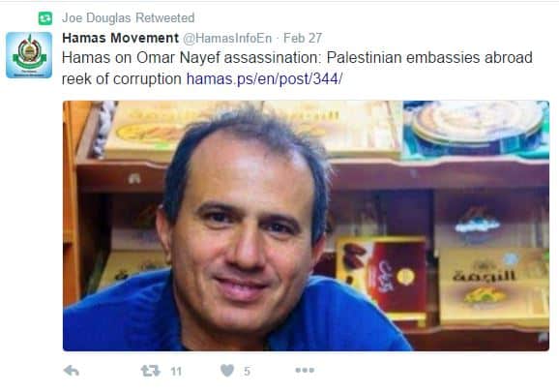Click the reply arrow icon
The width and height of the screenshot is (559, 391).
(x=72, y=371)
